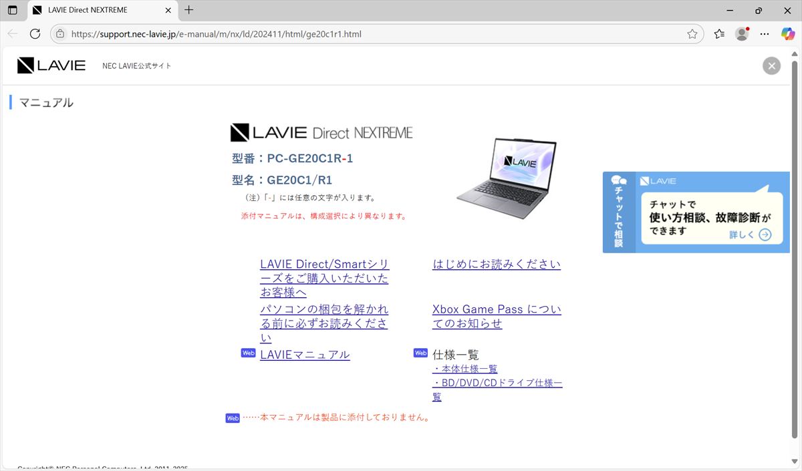Open the browser profile menu
The image size is (802, 471).
click(741, 33)
